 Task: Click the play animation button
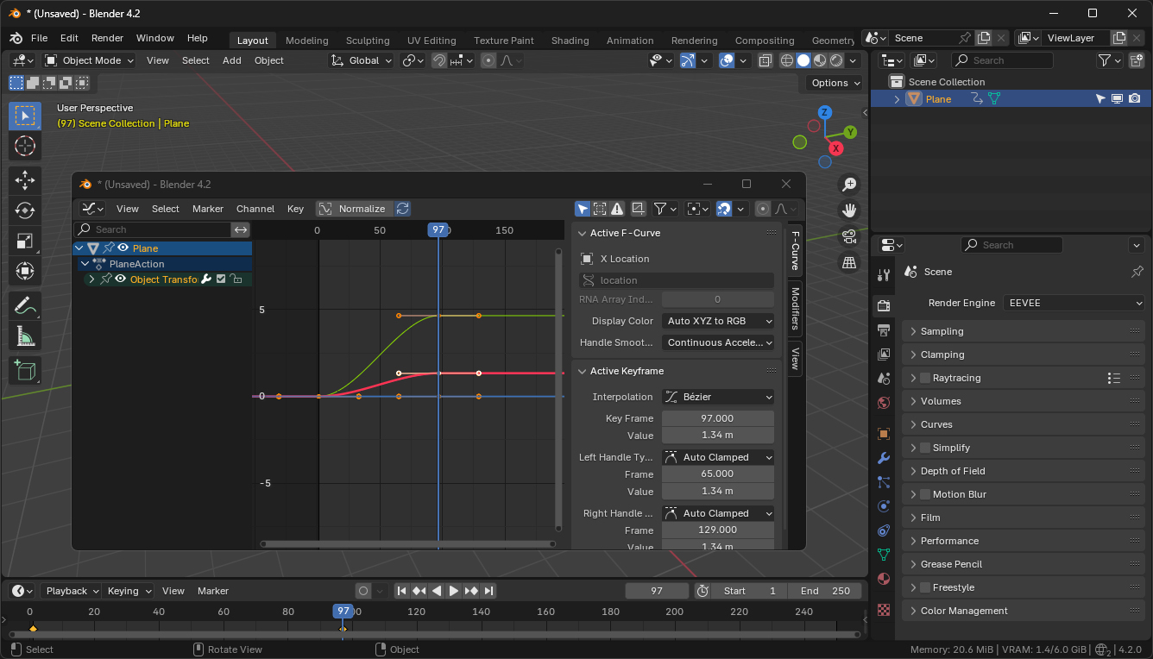(454, 591)
